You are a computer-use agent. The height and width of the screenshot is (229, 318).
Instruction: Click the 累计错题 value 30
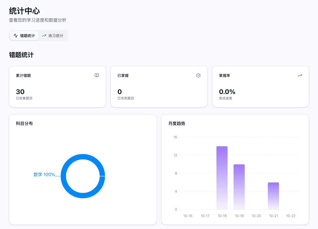coord(20,92)
